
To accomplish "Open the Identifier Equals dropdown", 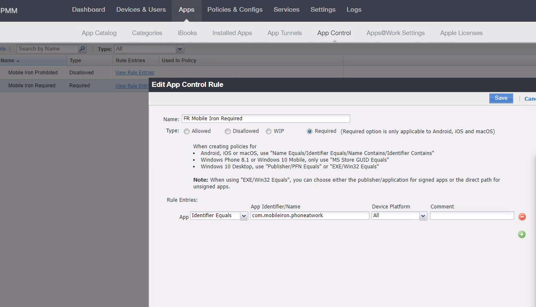I will tap(244, 216).
